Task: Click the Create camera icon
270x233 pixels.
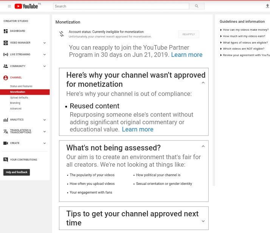Action: [x=6, y=143]
